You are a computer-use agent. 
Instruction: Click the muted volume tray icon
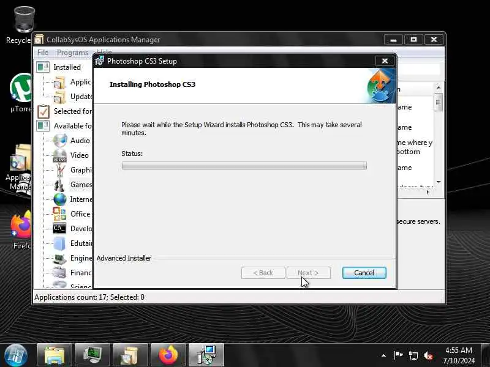pyautogui.click(x=428, y=355)
